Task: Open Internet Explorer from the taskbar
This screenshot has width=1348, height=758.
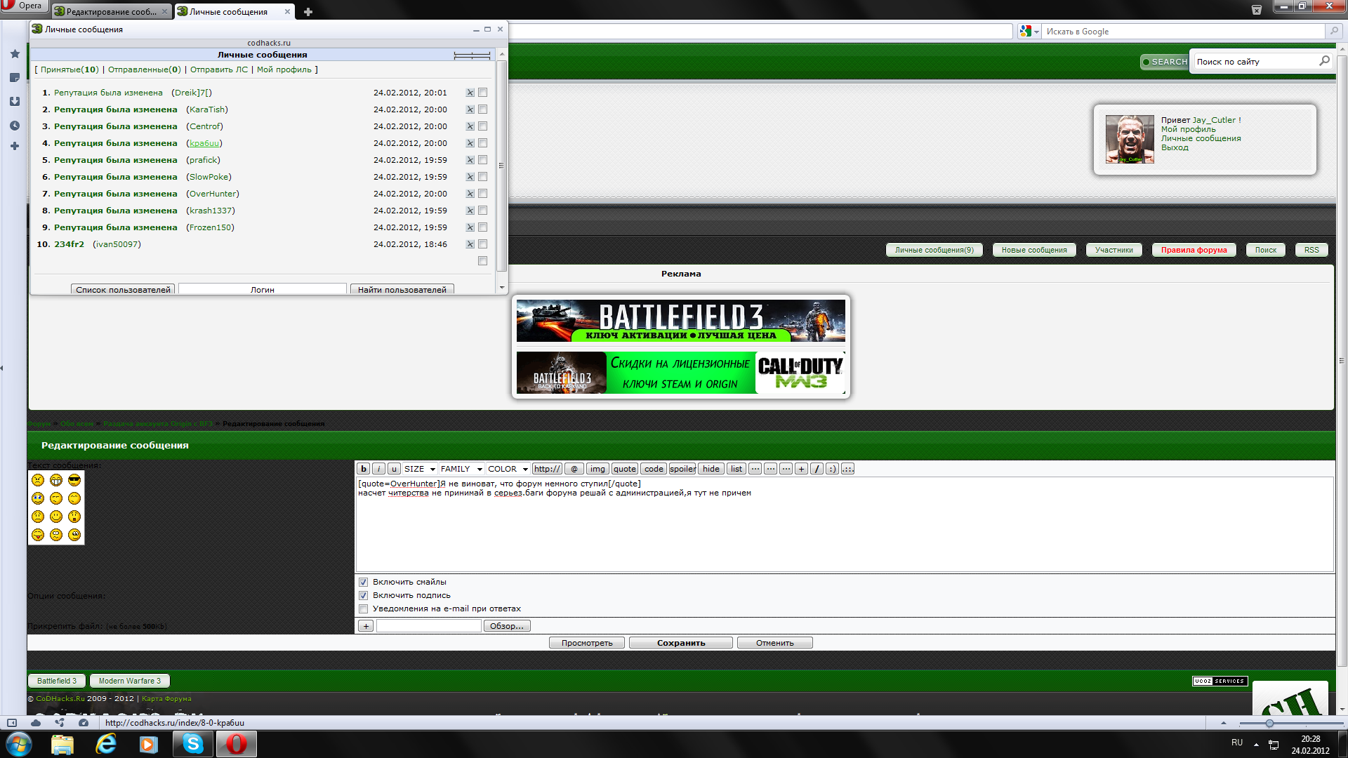Action: (x=106, y=744)
